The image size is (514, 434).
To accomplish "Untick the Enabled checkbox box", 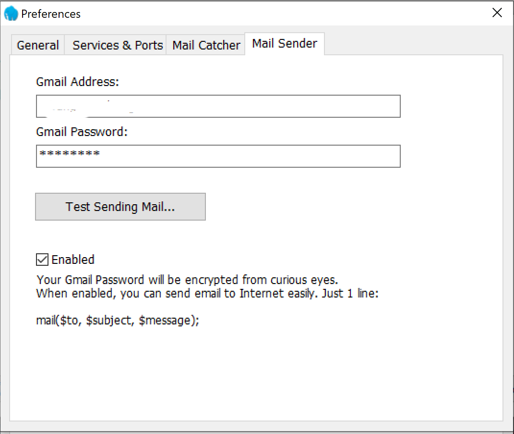I will pos(42,260).
